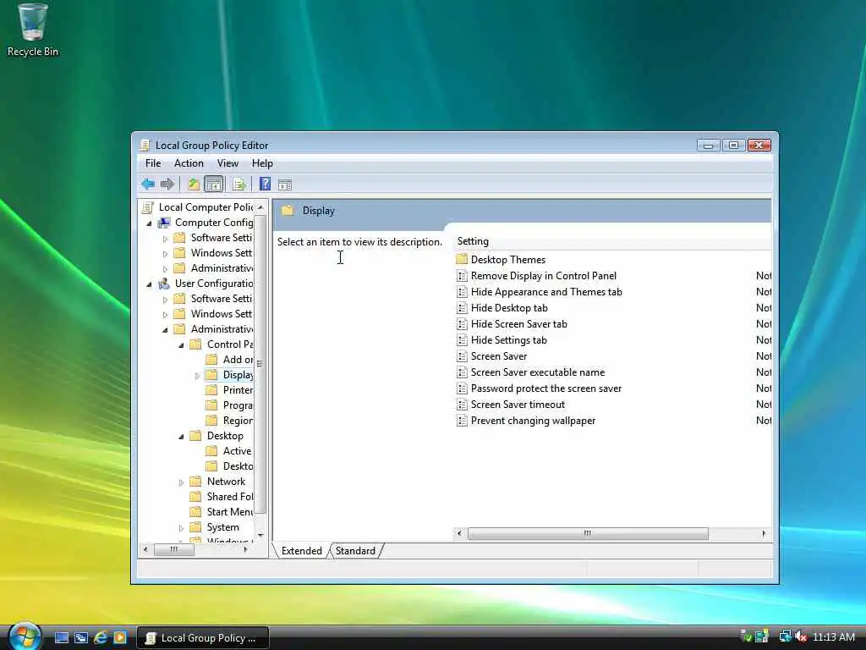Open the Action menu
The image size is (866, 650).
[x=189, y=163]
